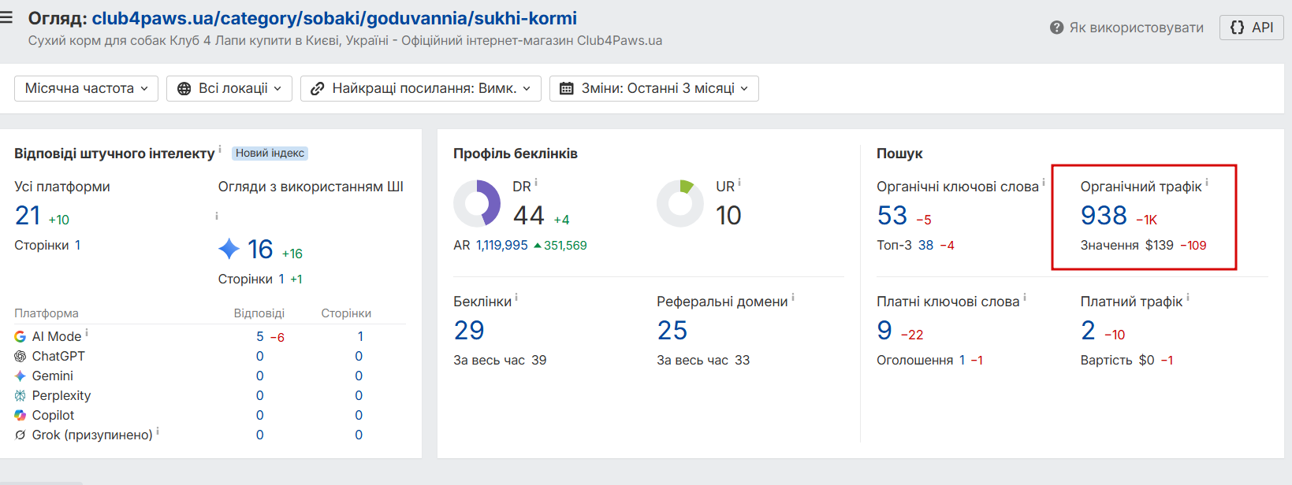Click the Google AI Mode icon
This screenshot has height=485, width=1292.
(20, 336)
